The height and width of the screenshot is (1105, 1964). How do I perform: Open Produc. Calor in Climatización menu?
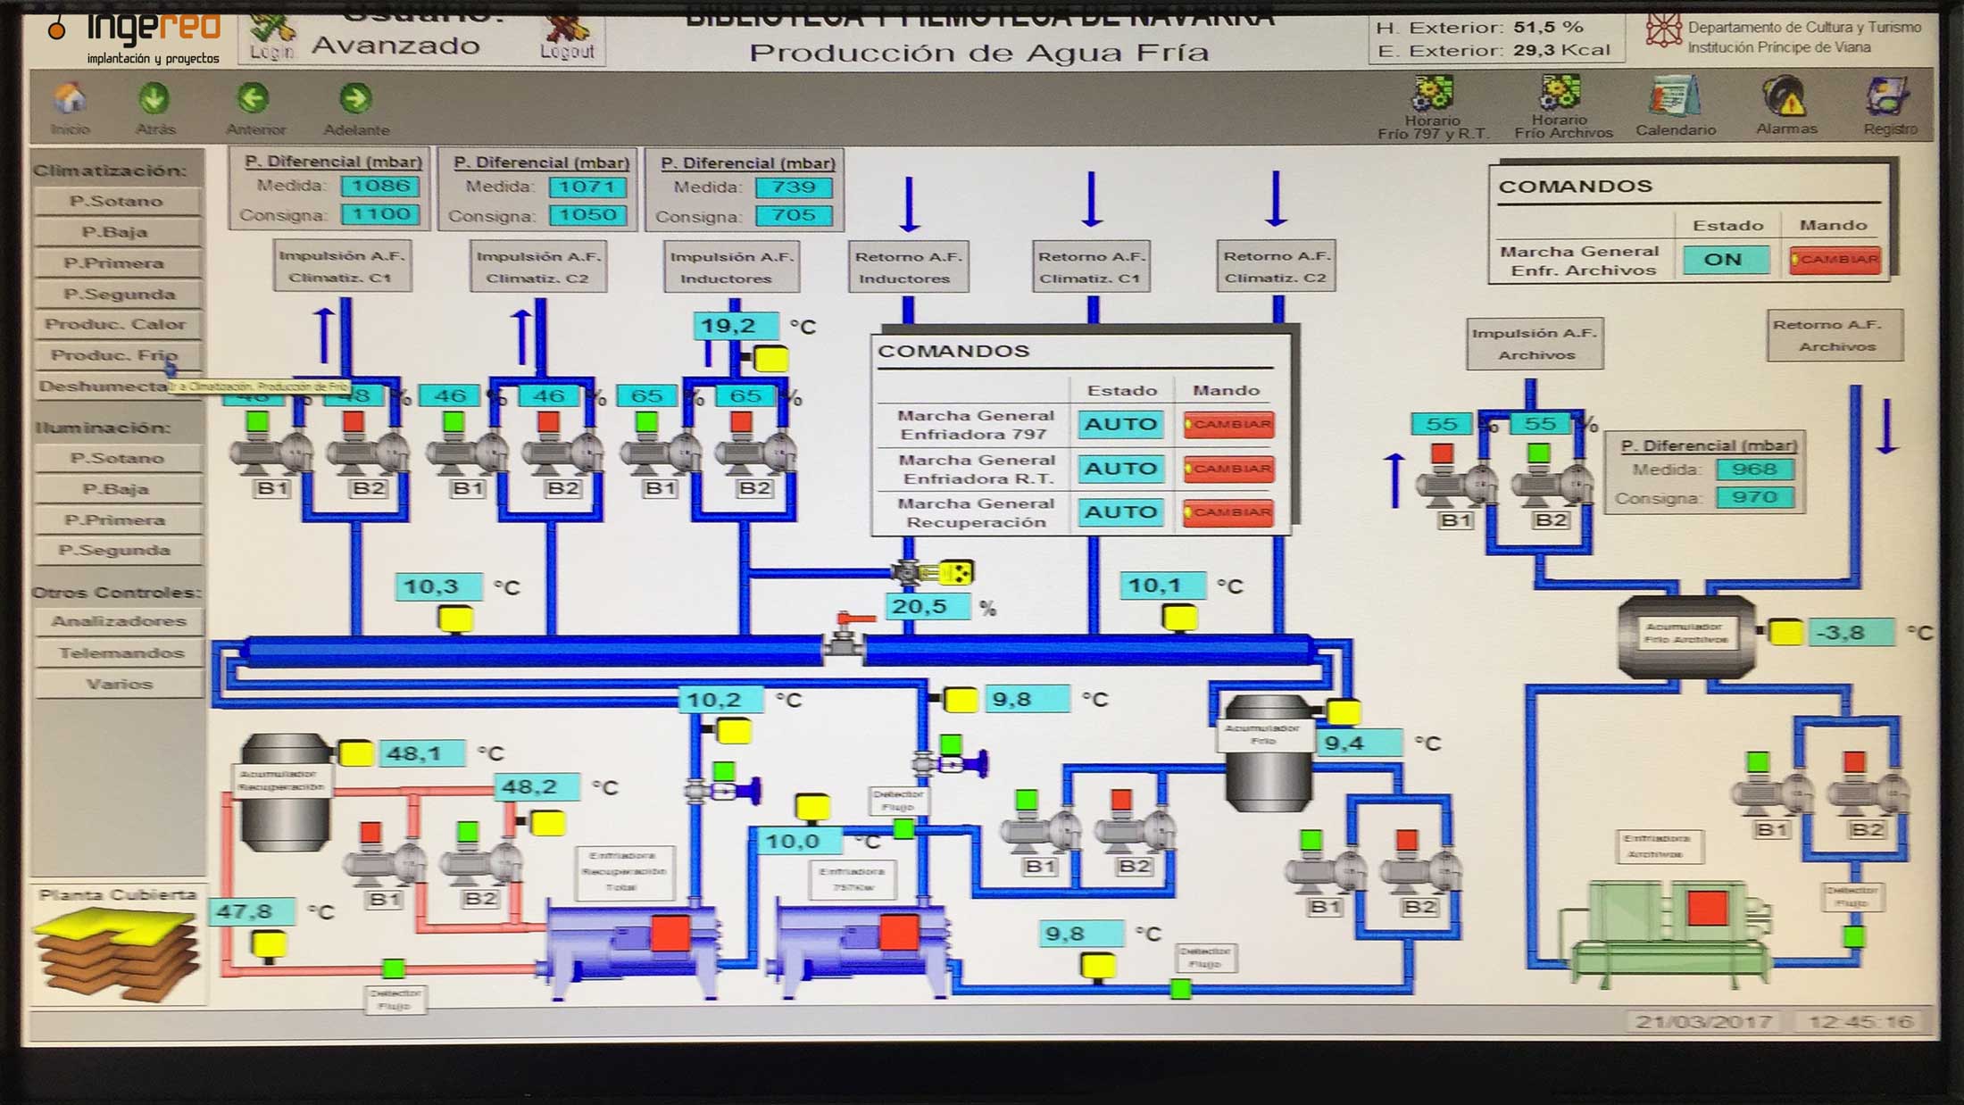click(x=116, y=324)
